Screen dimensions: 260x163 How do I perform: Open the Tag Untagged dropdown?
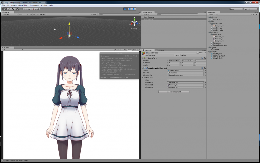coord(161,55)
